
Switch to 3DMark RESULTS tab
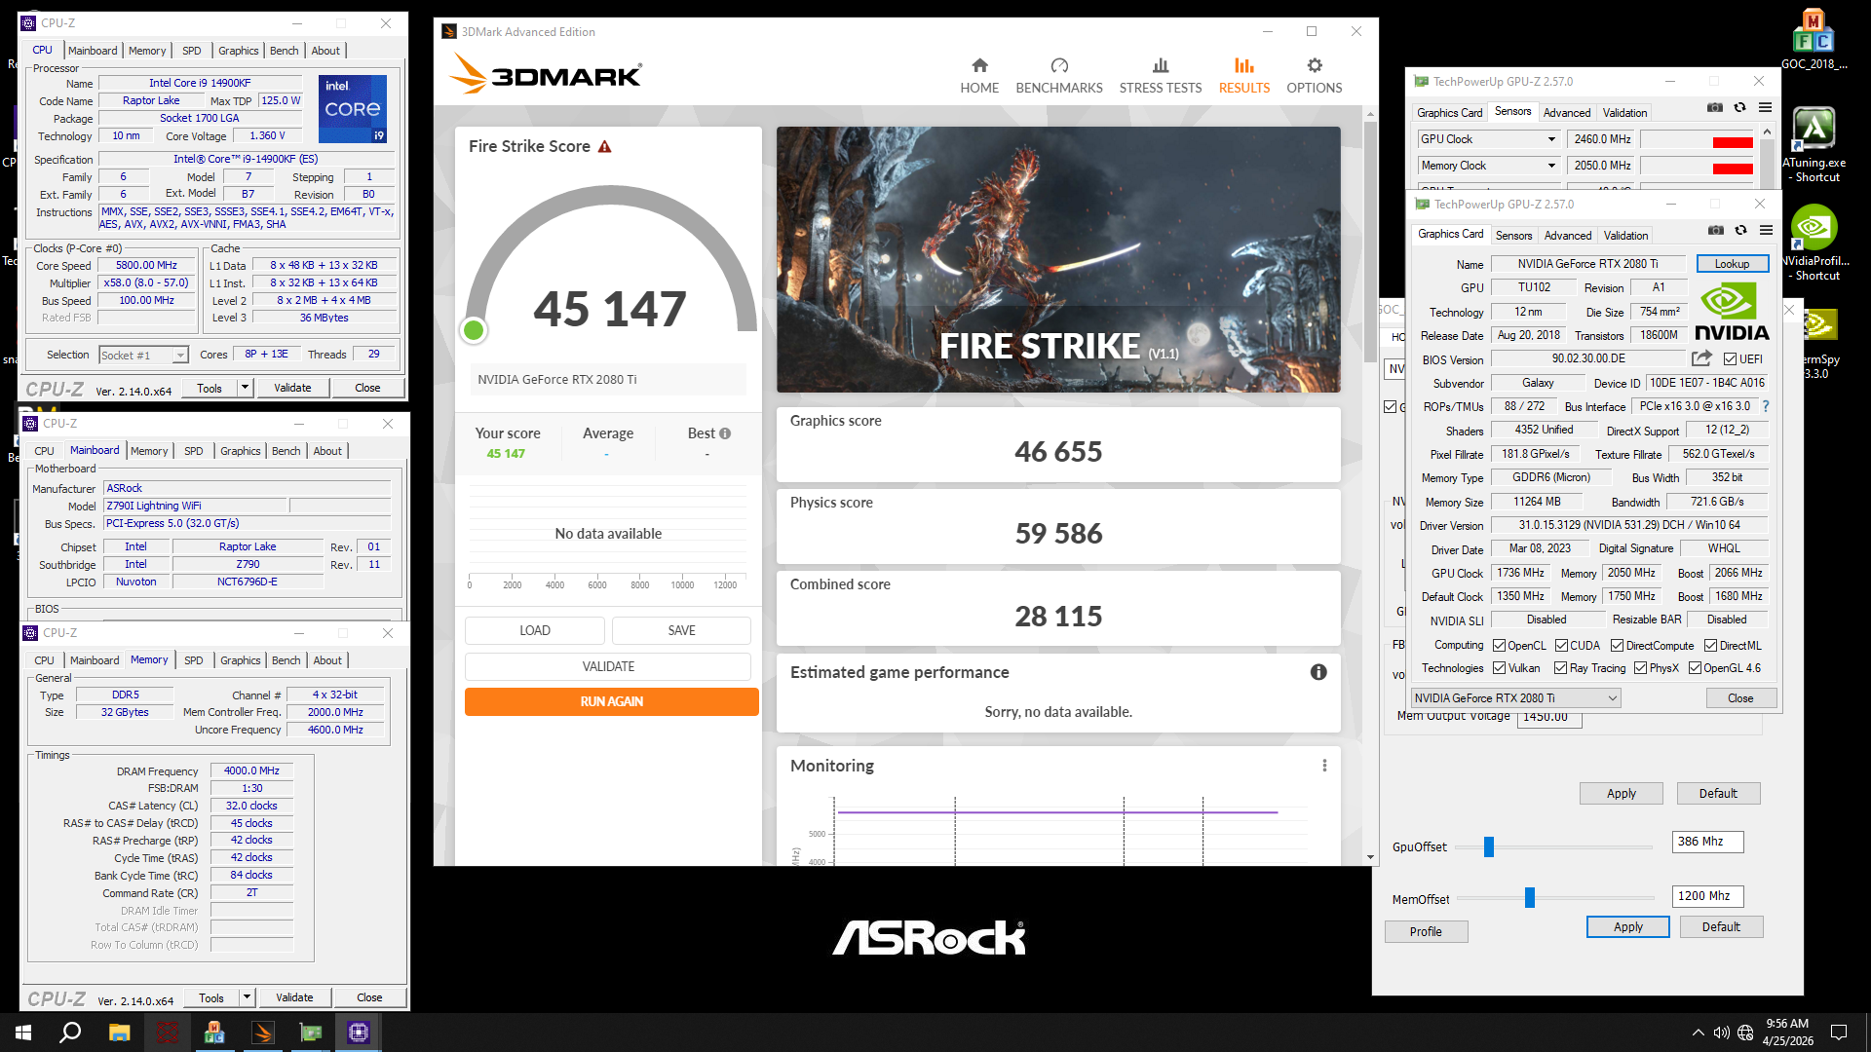[1244, 76]
